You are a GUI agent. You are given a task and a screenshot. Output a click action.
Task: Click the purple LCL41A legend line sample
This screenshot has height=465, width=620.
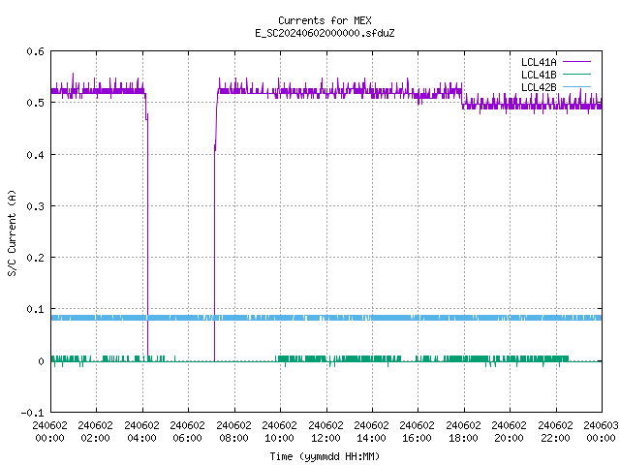click(x=576, y=62)
